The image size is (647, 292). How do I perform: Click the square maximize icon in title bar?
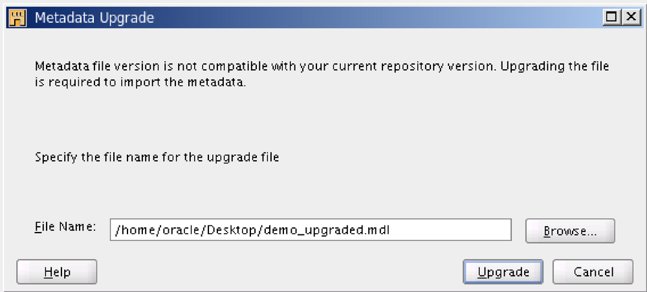pos(612,17)
